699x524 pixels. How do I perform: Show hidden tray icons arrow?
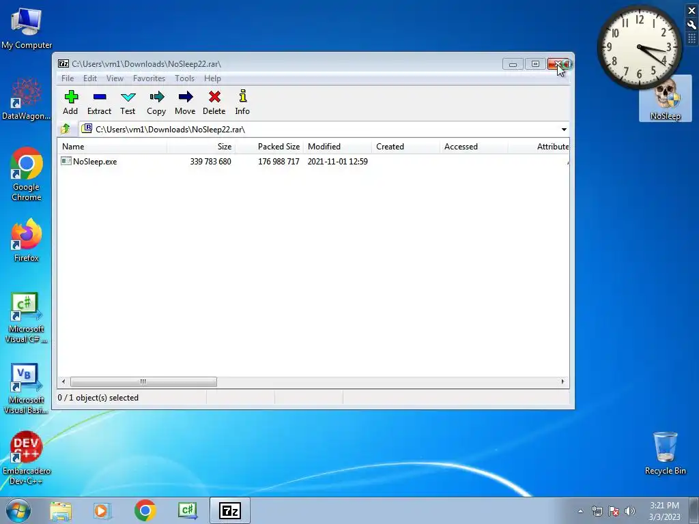pyautogui.click(x=580, y=511)
